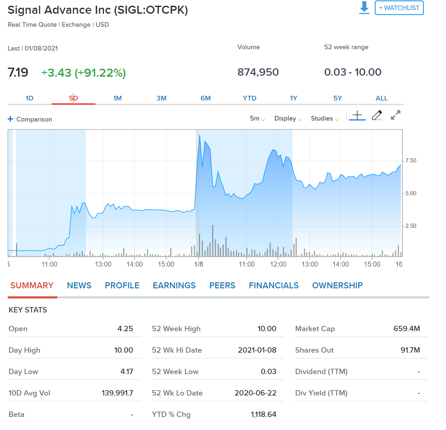Click the 10D Avg Vol value 139,991.7
This screenshot has width=446, height=430.
[118, 393]
